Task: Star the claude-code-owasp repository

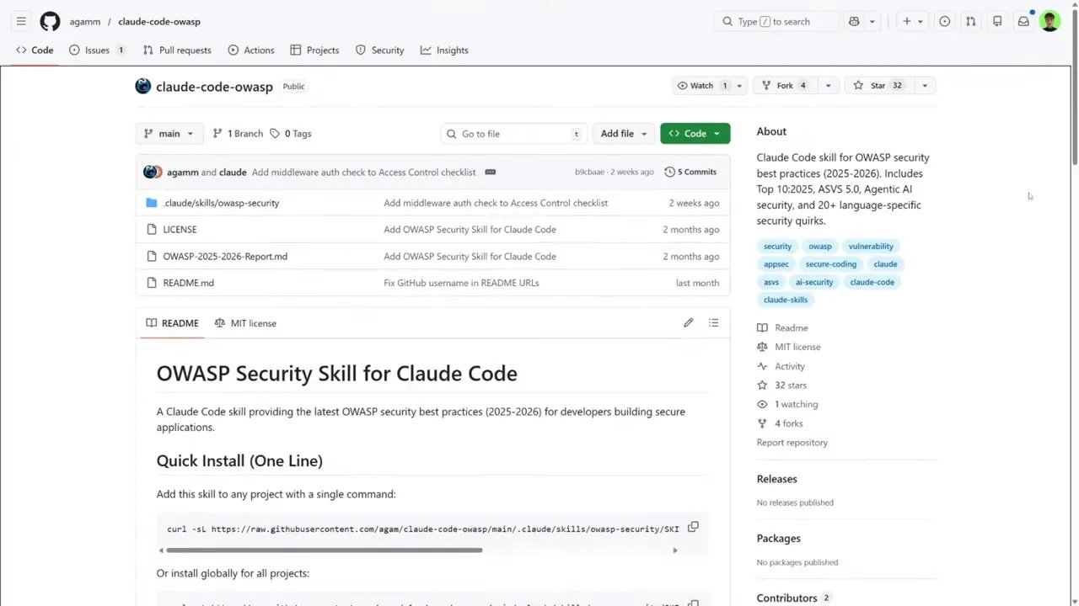Action: [x=878, y=85]
